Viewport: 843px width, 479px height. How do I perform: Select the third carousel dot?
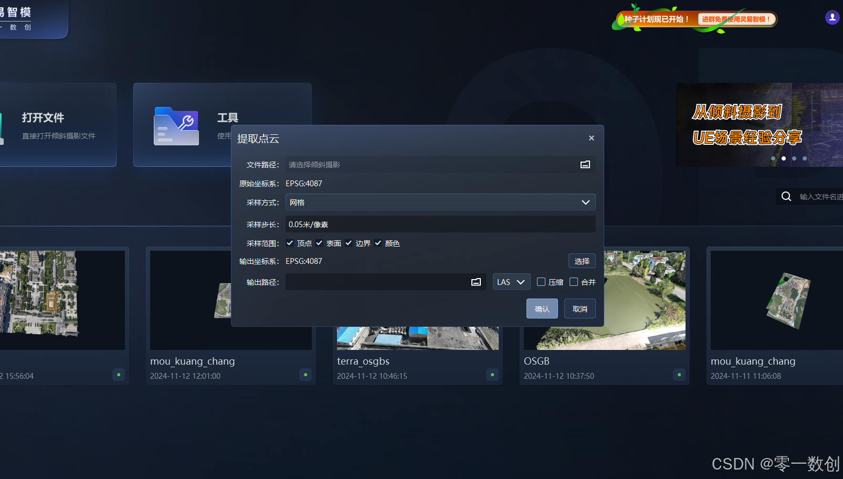pyautogui.click(x=794, y=158)
